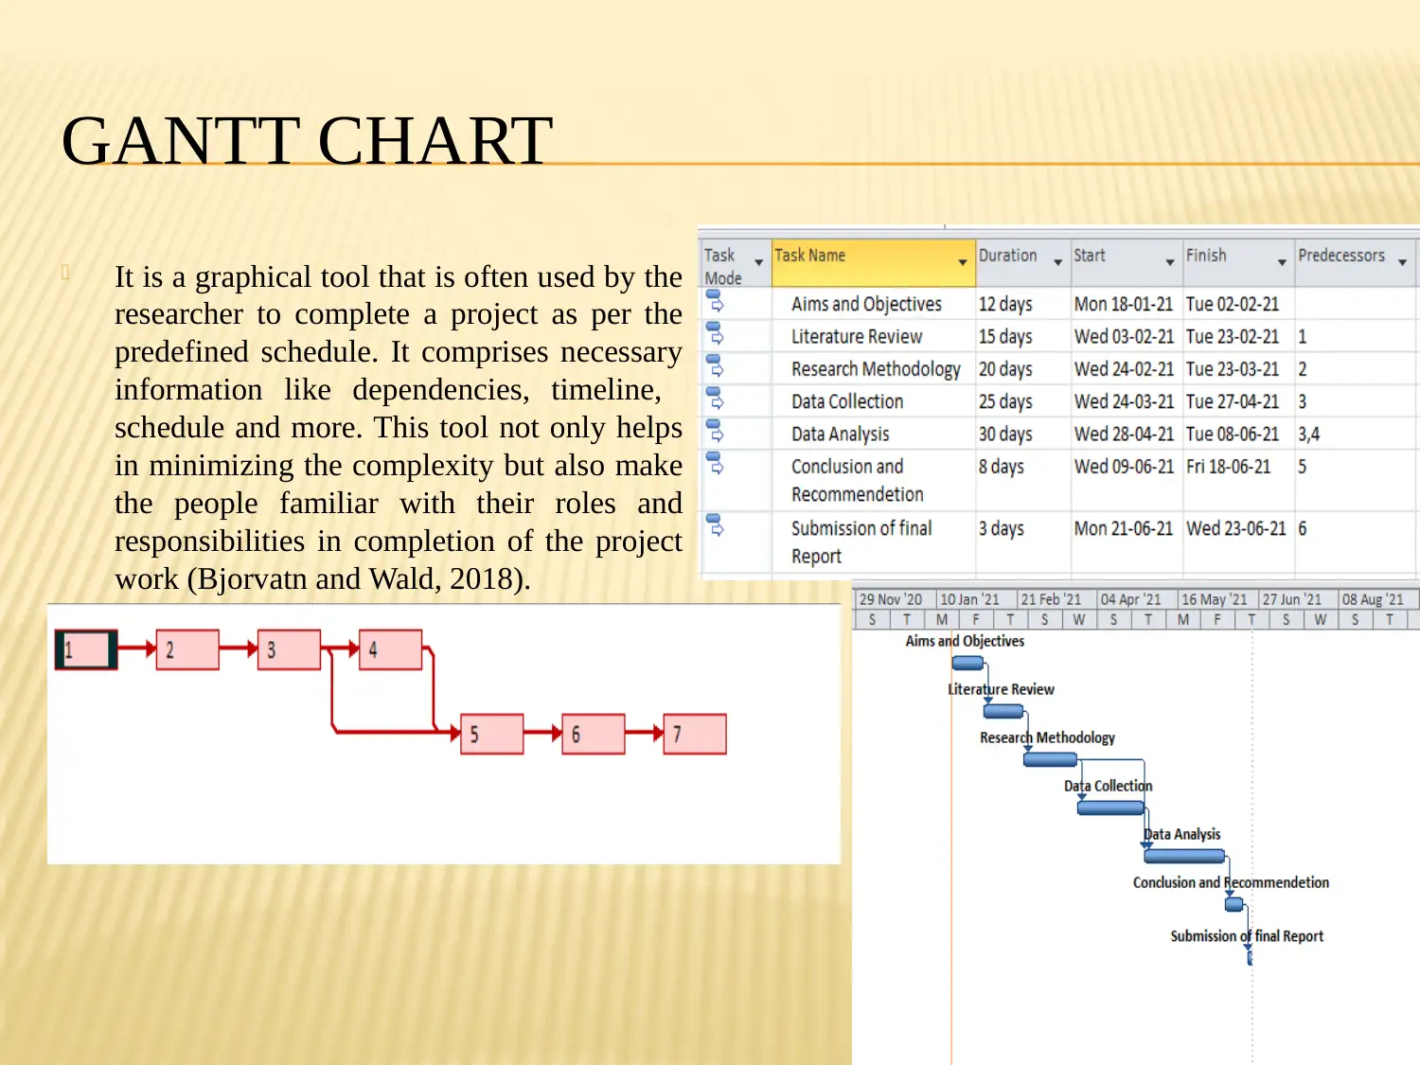Screen dimensions: 1420x1065
Task: Click the predecessors cell showing '3,4'
Action: [1356, 434]
